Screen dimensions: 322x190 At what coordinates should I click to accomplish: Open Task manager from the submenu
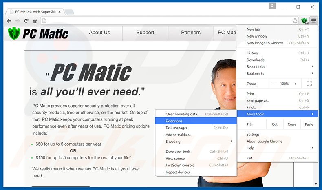tap(196, 128)
